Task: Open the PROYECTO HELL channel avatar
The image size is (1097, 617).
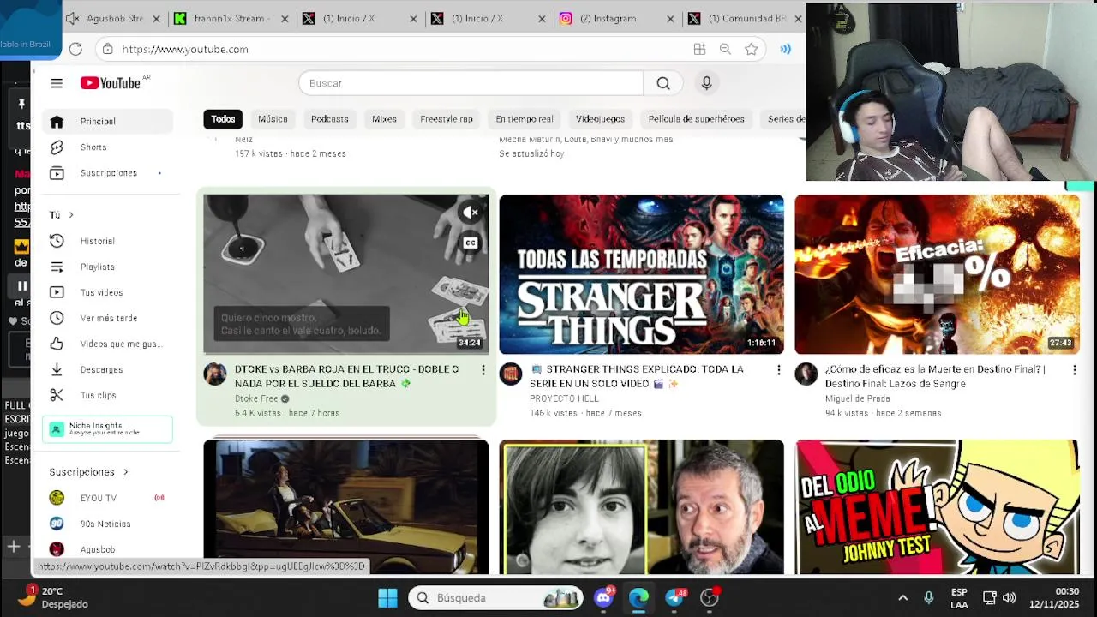Action: point(511,374)
